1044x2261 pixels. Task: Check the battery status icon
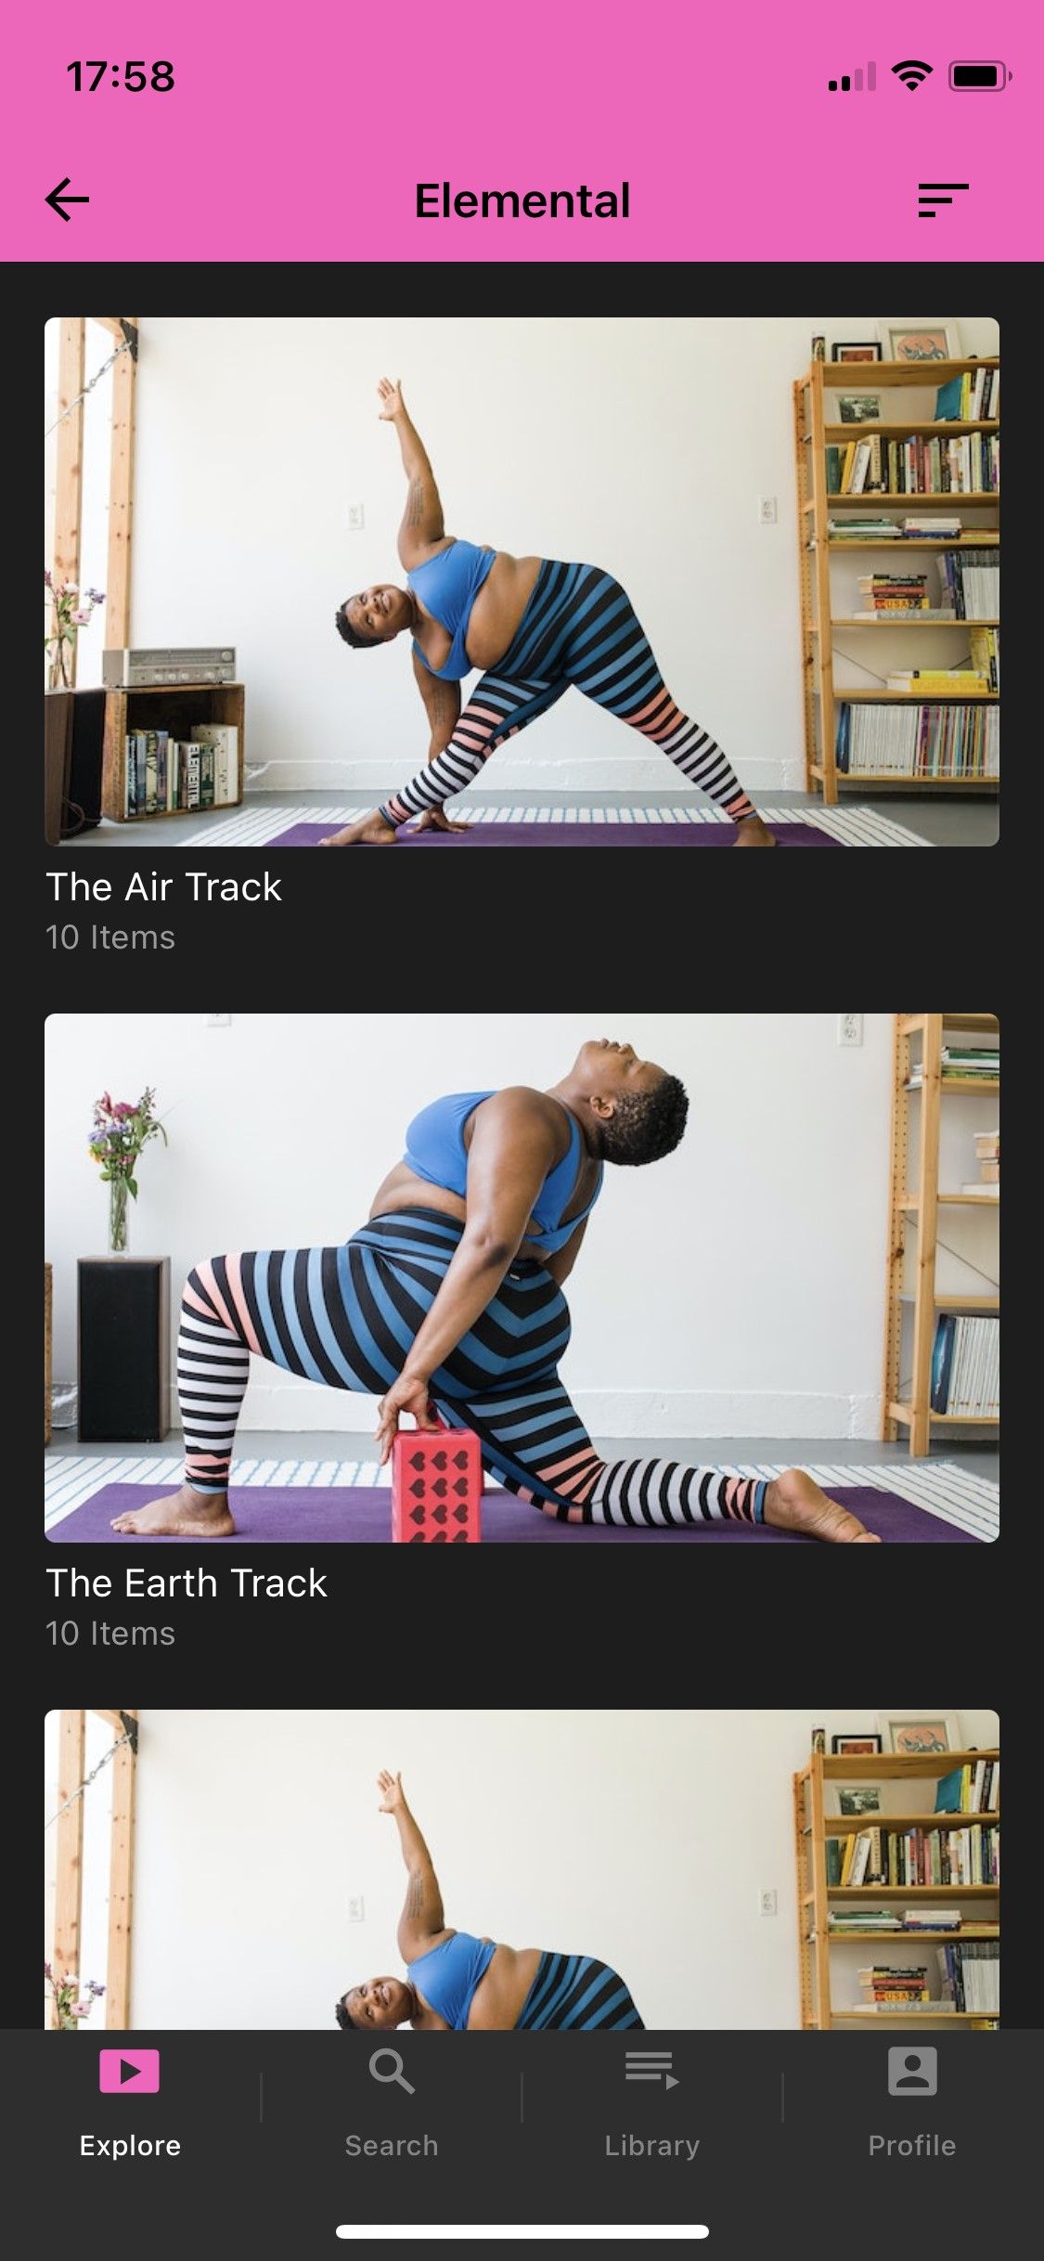(x=979, y=76)
